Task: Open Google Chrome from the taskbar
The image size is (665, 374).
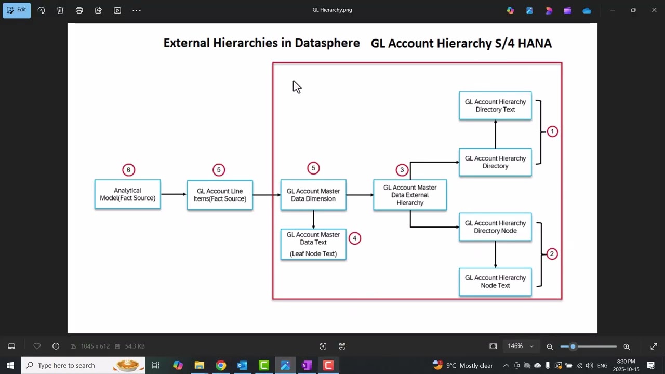Action: pyautogui.click(x=221, y=365)
